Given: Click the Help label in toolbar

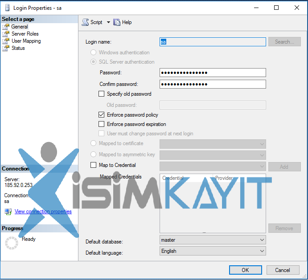Looking at the screenshot, I should [127, 22].
